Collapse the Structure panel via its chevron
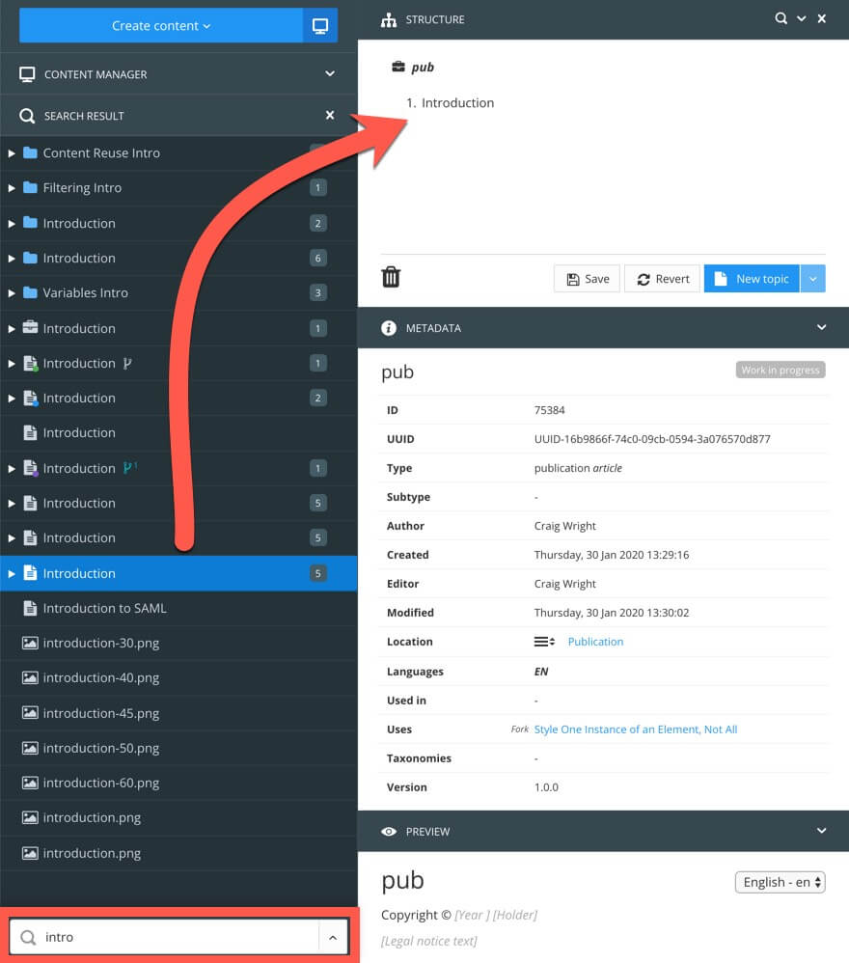The height and width of the screenshot is (963, 849). [x=803, y=18]
